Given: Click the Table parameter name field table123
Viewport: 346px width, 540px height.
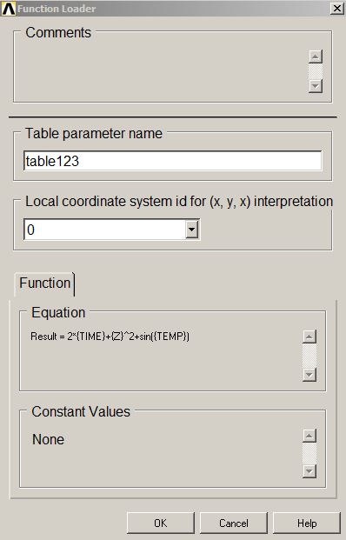Looking at the screenshot, I should (x=173, y=161).
